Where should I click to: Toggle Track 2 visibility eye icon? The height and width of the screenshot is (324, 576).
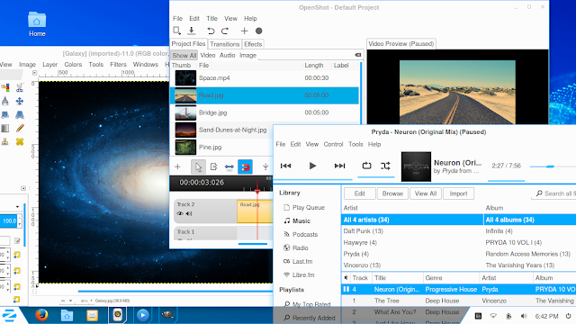(180, 213)
